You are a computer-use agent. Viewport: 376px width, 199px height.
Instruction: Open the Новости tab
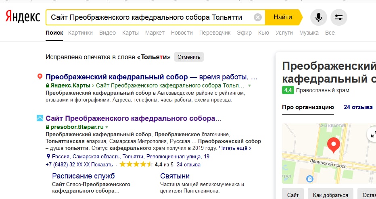coord(182,33)
